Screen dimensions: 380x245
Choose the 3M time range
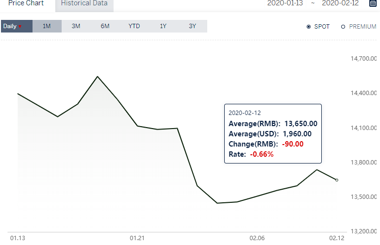(76, 26)
